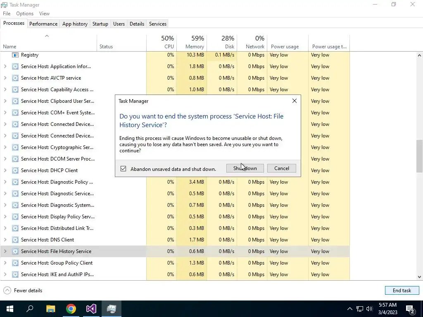Click the Fewer details link
Image resolution: width=423 pixels, height=317 pixels.
[x=28, y=290]
